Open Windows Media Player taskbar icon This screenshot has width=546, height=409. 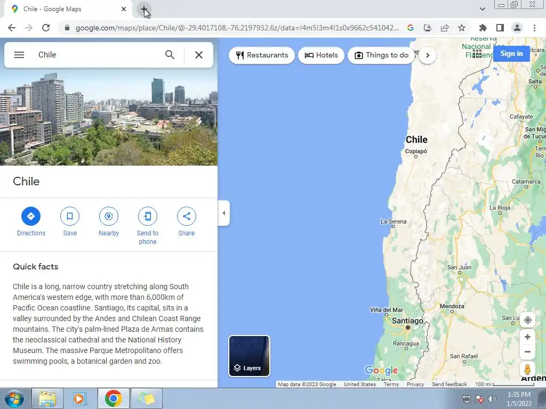click(81, 398)
